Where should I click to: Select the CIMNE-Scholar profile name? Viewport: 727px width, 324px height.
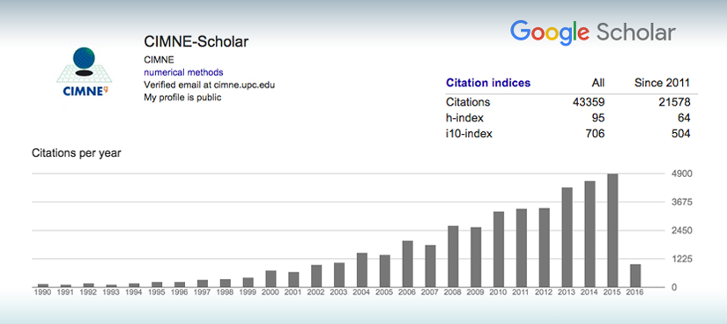click(197, 41)
